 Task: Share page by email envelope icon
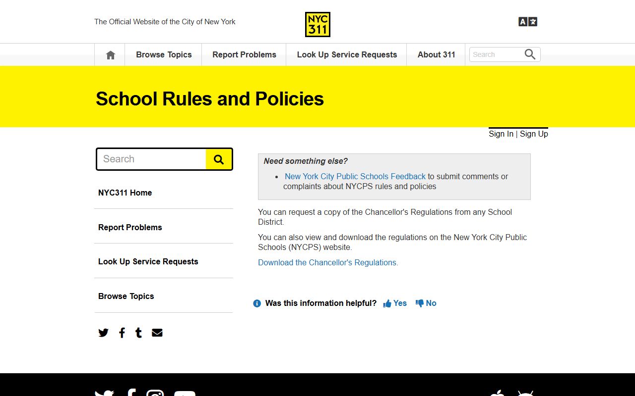157,333
